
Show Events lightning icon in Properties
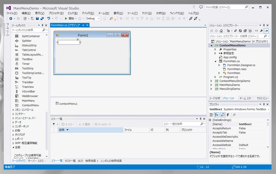click(x=228, y=115)
